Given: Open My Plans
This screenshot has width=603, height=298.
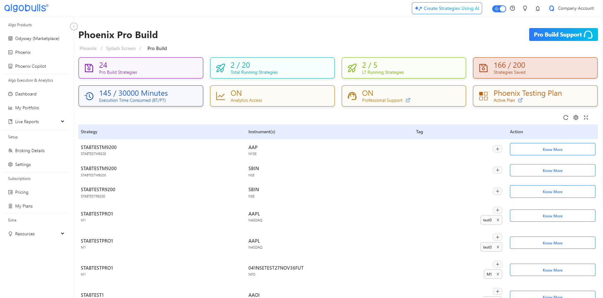Looking at the screenshot, I should pyautogui.click(x=21, y=206).
